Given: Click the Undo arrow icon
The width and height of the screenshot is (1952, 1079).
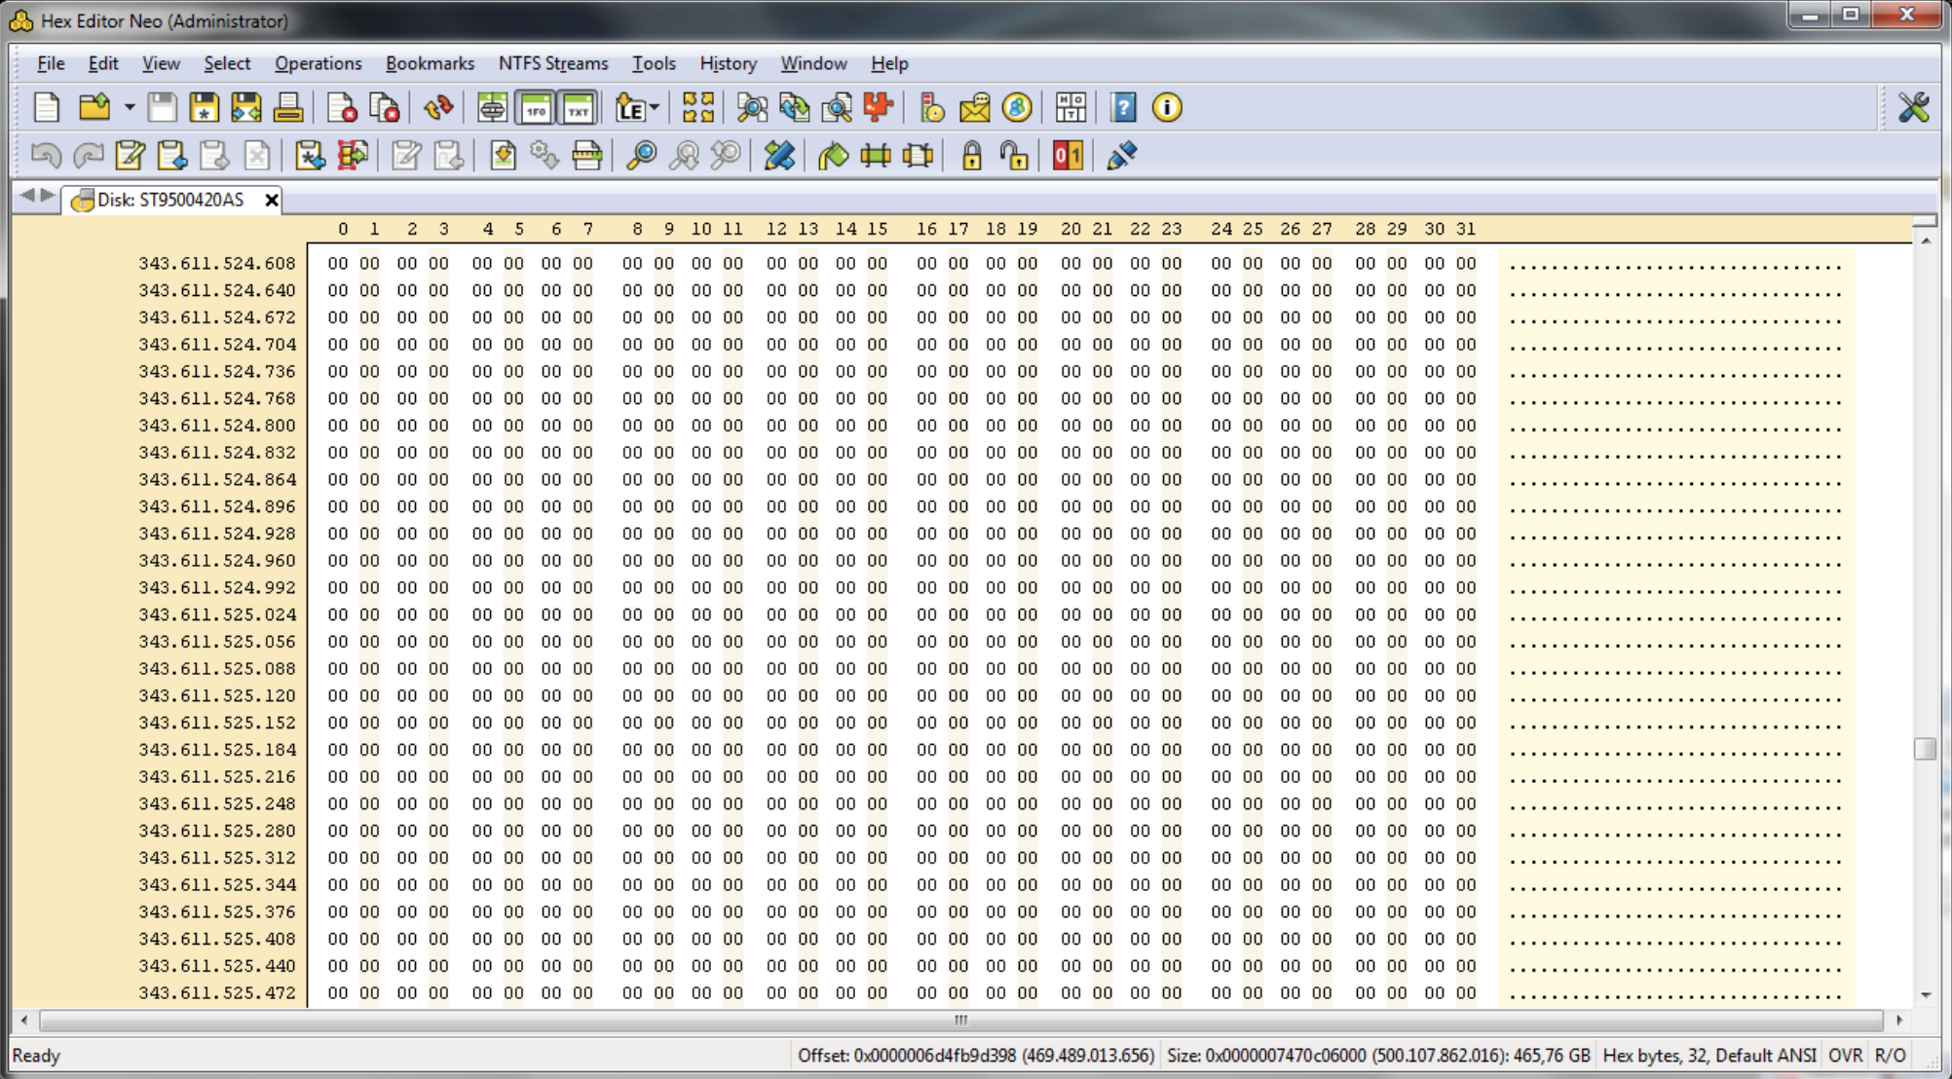Looking at the screenshot, I should 46,156.
